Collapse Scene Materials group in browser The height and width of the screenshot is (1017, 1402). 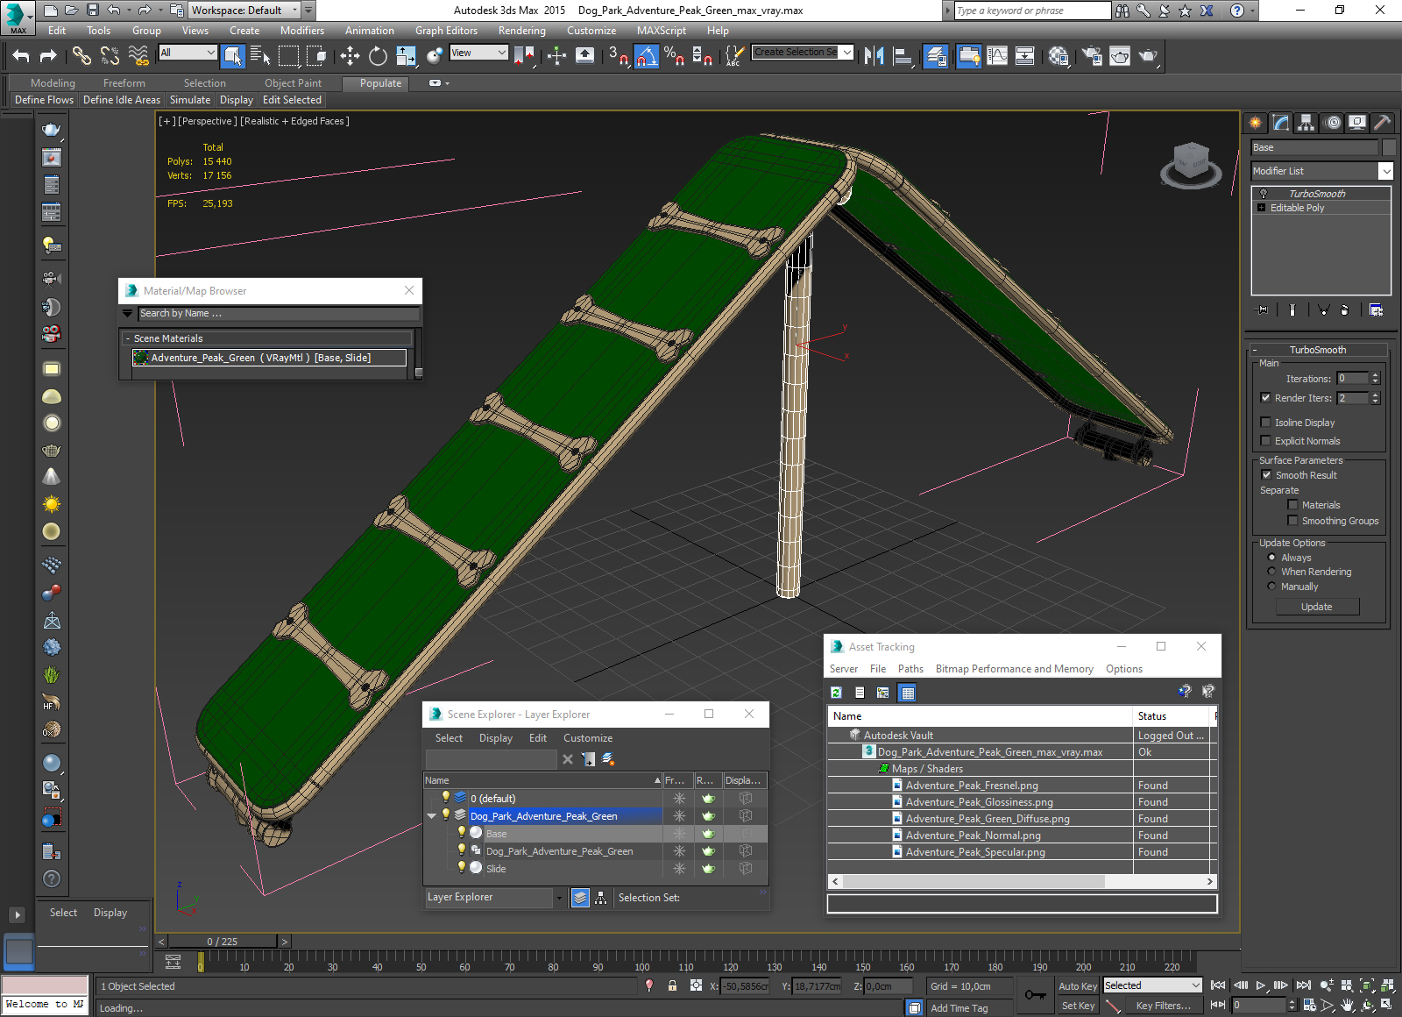(x=128, y=338)
